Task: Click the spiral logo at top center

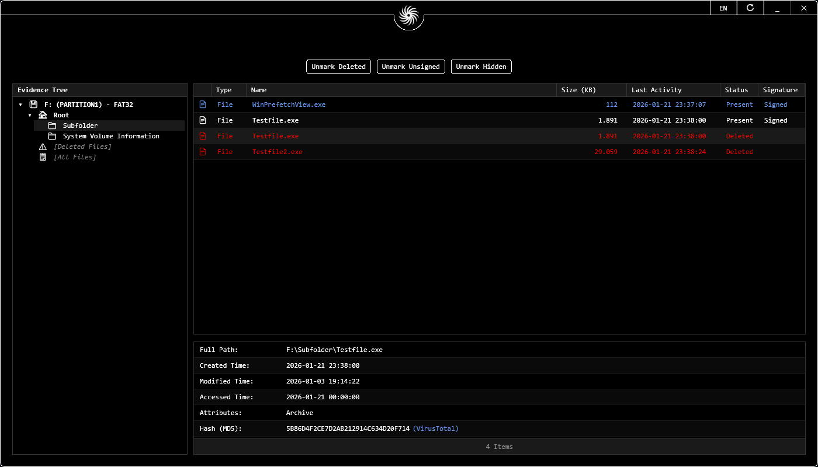Action: pyautogui.click(x=409, y=15)
